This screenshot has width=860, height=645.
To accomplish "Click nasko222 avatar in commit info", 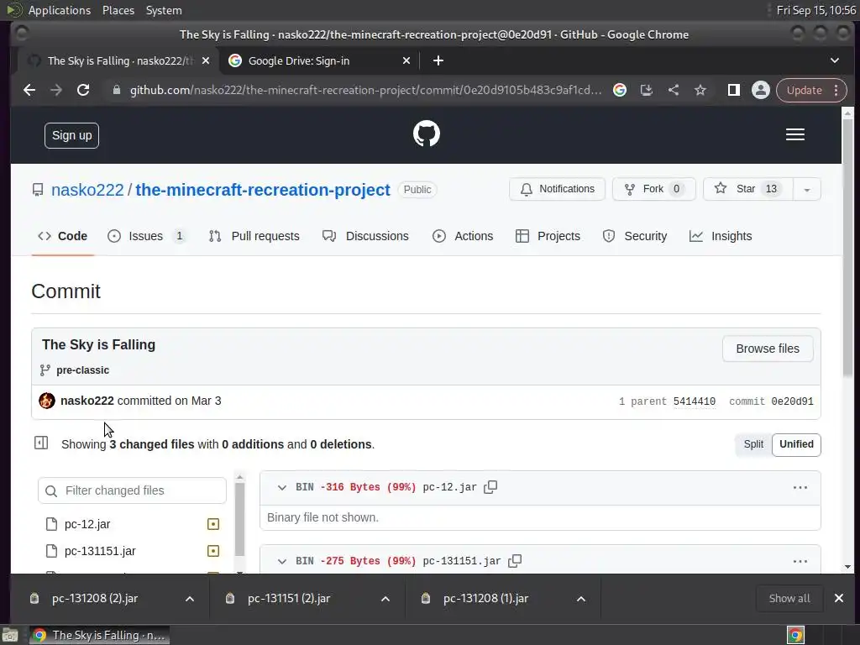I will 47,401.
